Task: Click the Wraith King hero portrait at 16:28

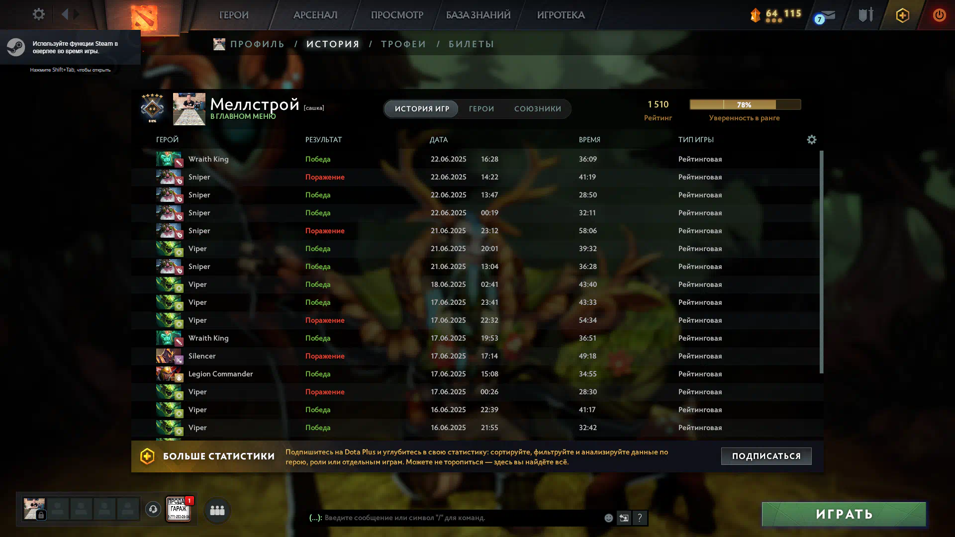Action: tap(169, 159)
